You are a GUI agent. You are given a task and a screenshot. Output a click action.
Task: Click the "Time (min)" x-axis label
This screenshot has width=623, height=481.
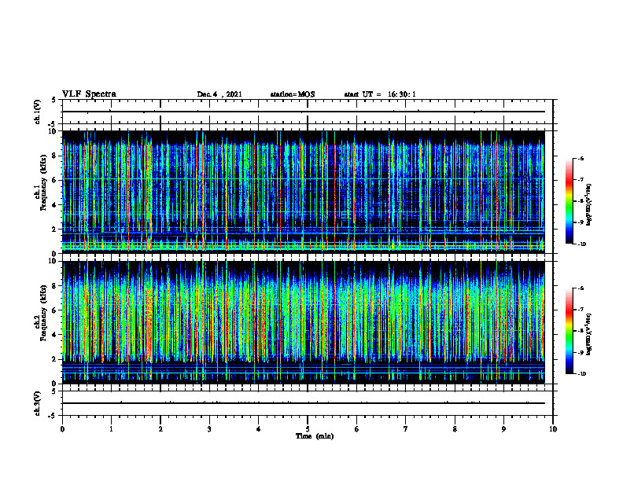click(315, 436)
